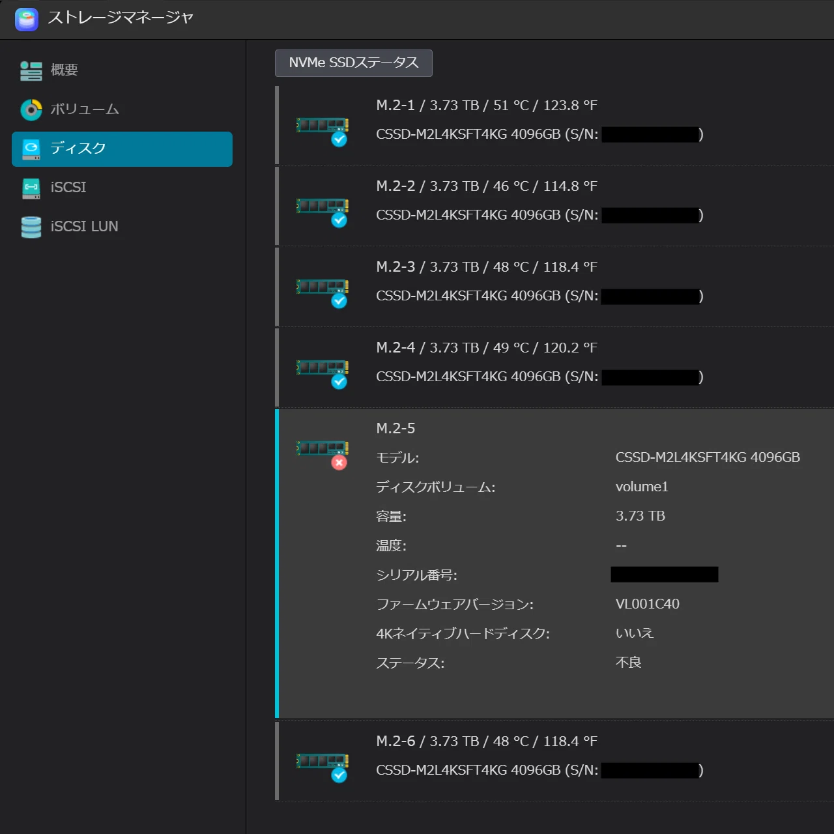Click the M.2-4 SSD icon
Screen dimensions: 834x834
pos(323,373)
